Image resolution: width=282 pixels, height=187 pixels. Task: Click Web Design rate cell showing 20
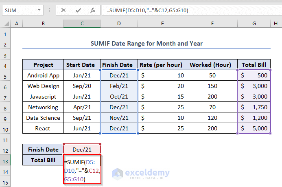point(162,86)
